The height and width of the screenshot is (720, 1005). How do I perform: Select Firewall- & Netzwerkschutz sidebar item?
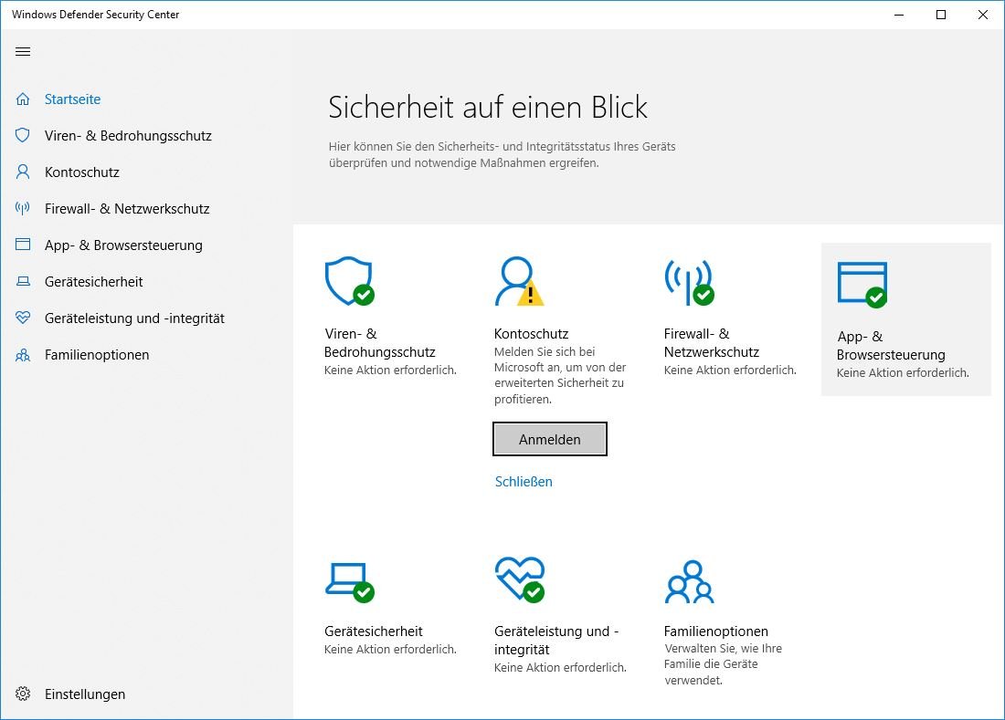click(x=127, y=209)
